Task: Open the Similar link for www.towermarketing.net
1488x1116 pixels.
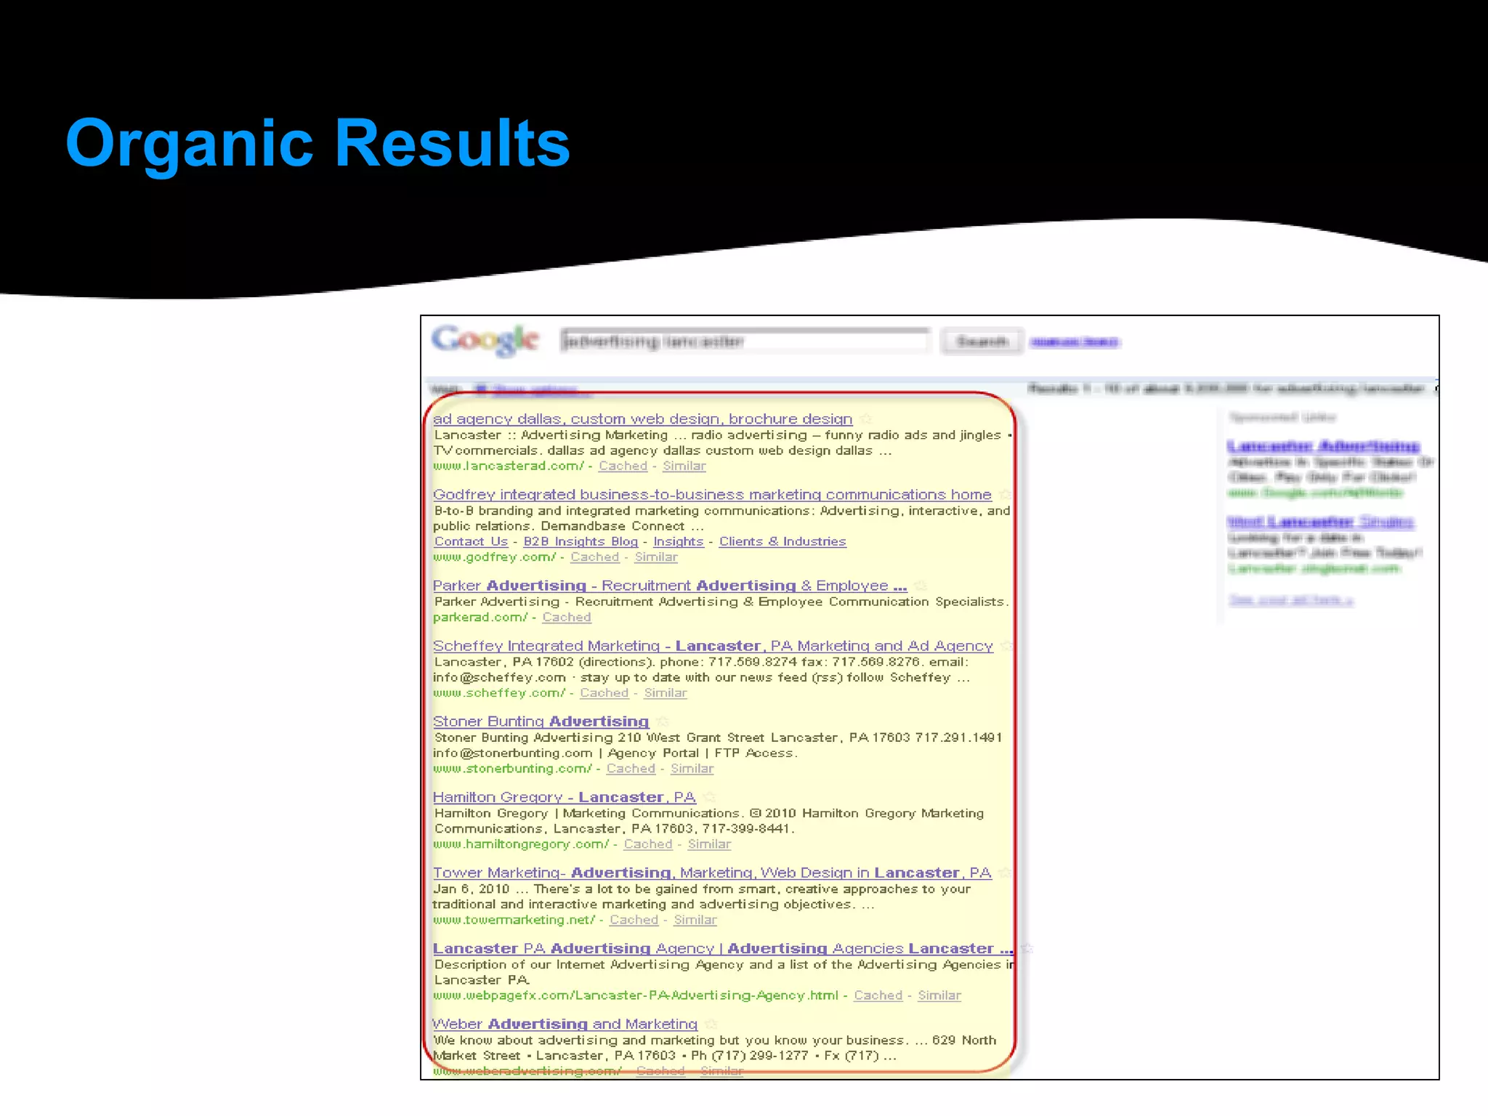Action: [695, 919]
